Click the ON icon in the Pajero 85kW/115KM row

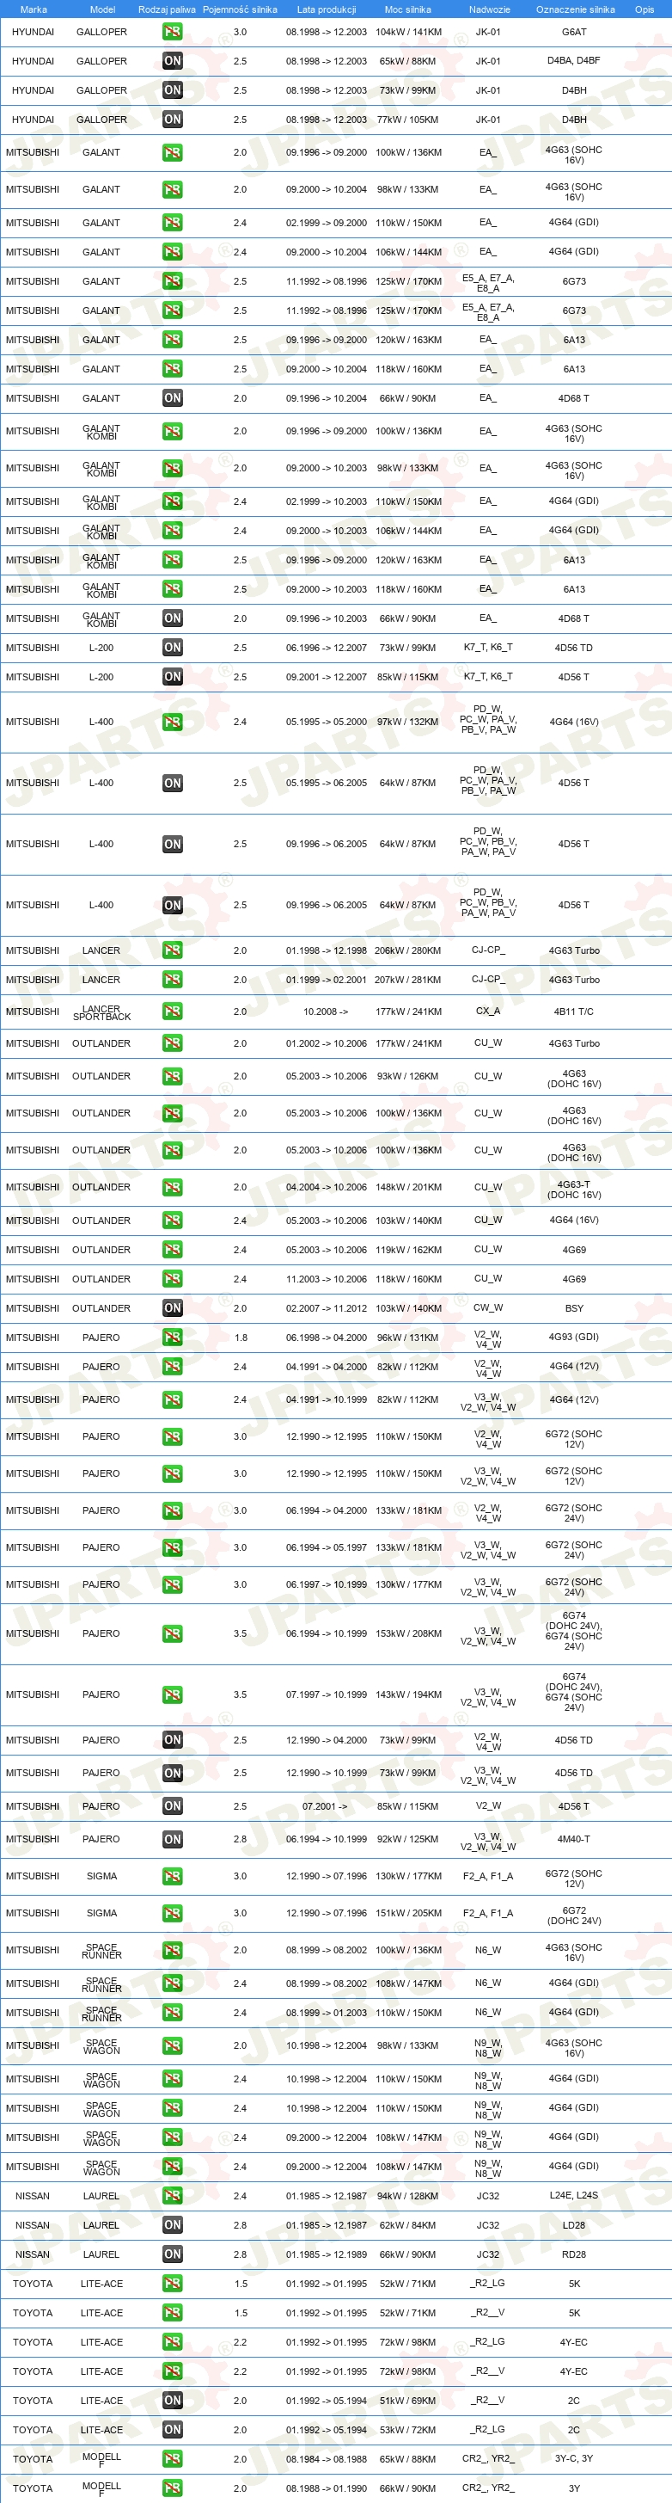(172, 1806)
